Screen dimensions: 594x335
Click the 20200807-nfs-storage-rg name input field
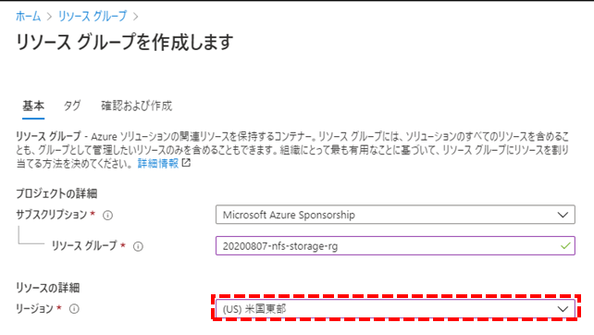tap(395, 246)
